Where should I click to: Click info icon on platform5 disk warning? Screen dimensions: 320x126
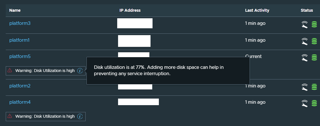point(80,71)
